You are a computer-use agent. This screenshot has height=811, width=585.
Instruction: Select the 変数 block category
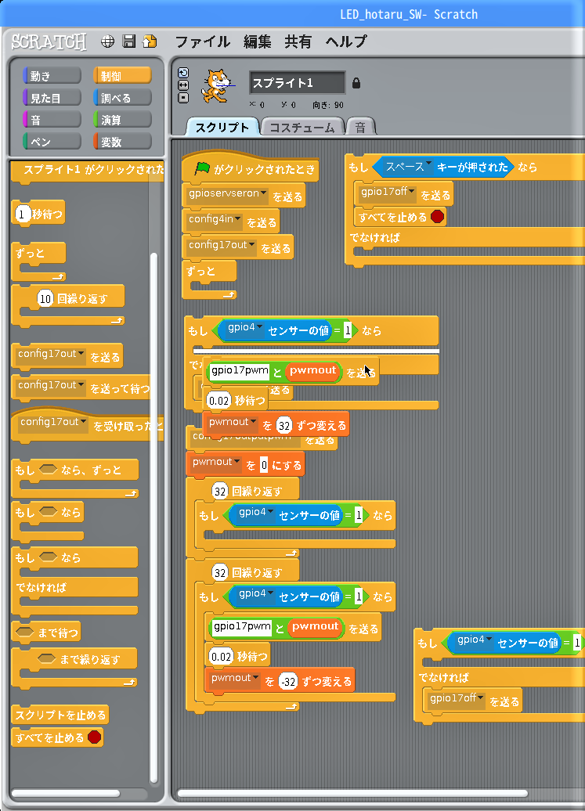click(x=121, y=142)
